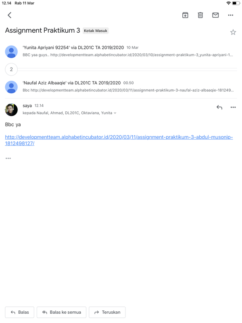Expand Naufal Aziz Albaaqie's message

pyautogui.click(x=128, y=86)
